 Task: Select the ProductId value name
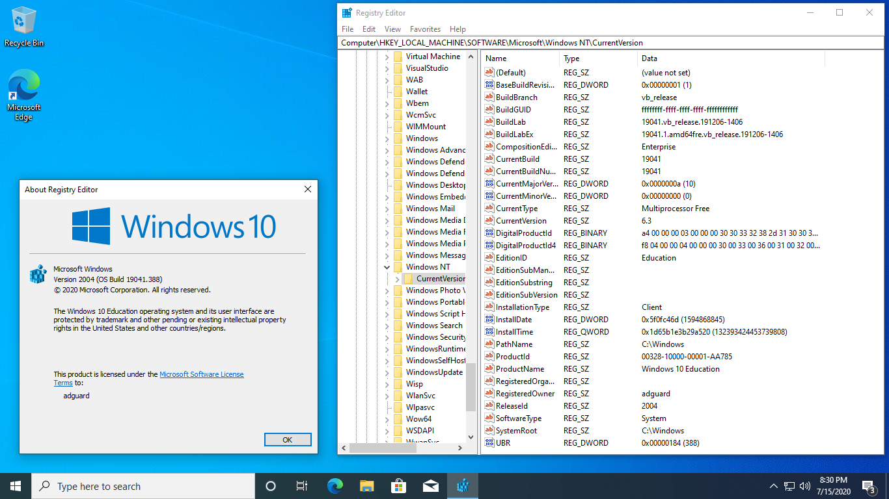click(513, 357)
